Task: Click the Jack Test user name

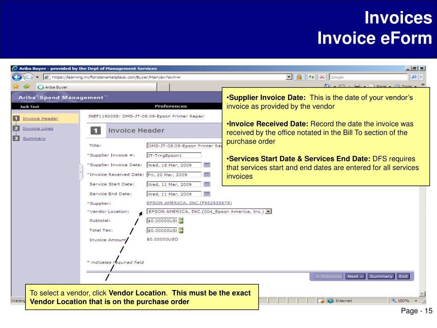Action: click(29, 106)
